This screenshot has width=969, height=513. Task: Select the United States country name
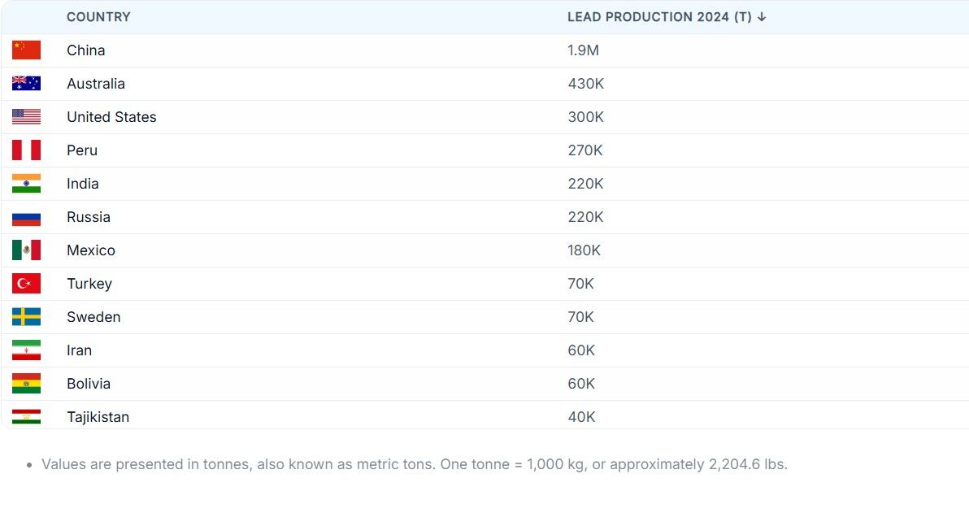(x=111, y=117)
